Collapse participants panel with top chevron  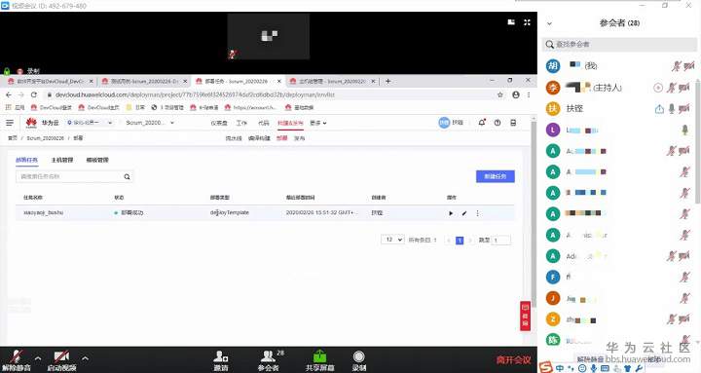click(x=549, y=23)
